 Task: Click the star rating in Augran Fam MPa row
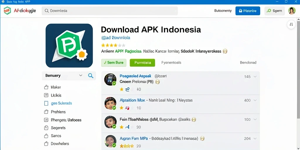click(127, 146)
